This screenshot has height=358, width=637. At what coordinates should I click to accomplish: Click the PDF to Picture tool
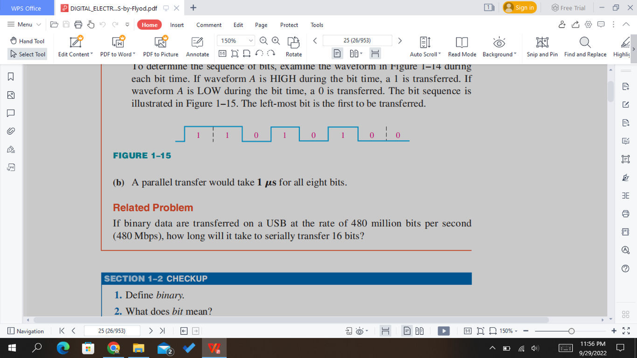160,47
